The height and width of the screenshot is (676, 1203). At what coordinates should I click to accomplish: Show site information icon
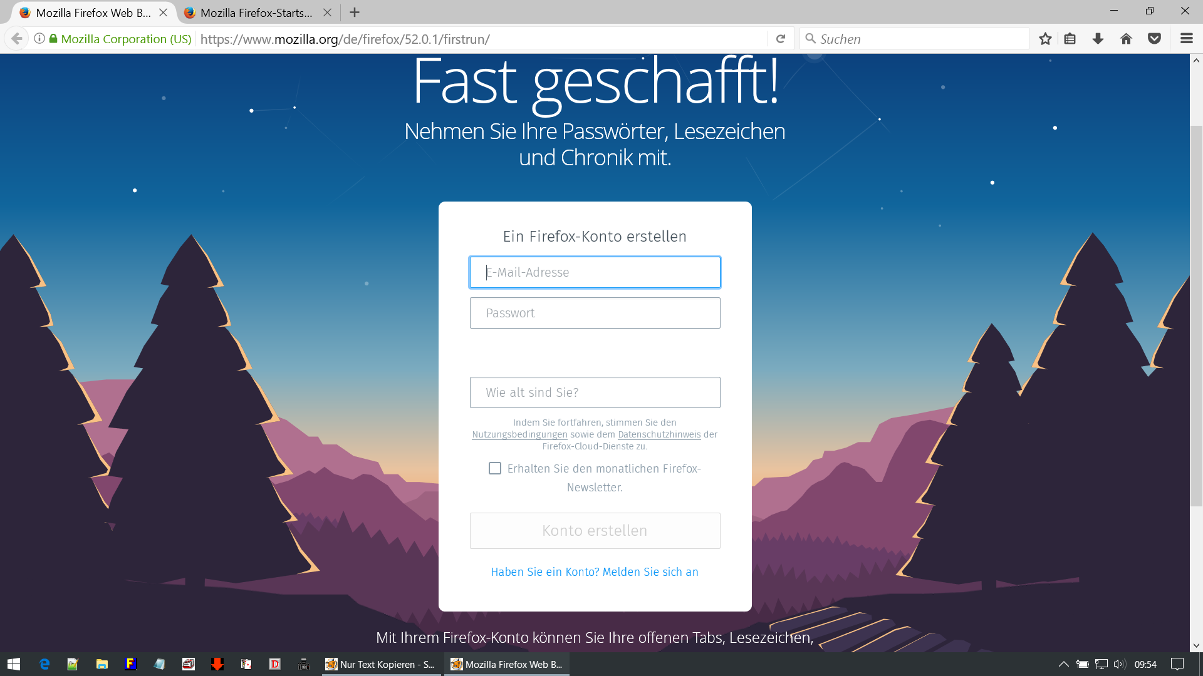(39, 39)
